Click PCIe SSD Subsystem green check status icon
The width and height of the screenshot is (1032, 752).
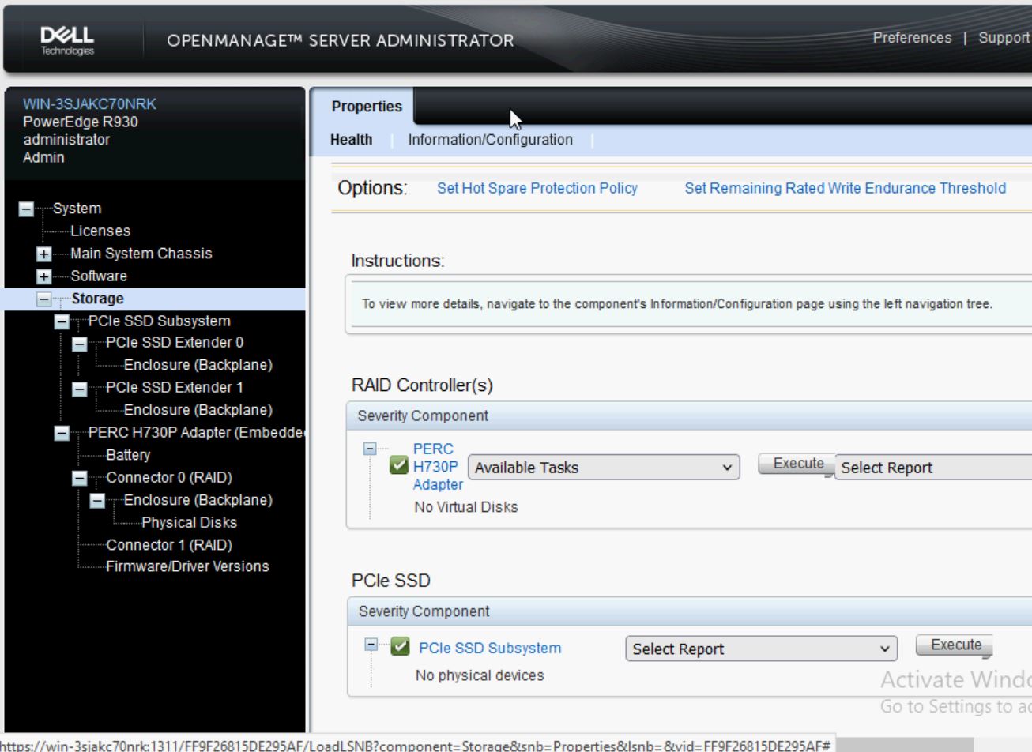point(401,647)
